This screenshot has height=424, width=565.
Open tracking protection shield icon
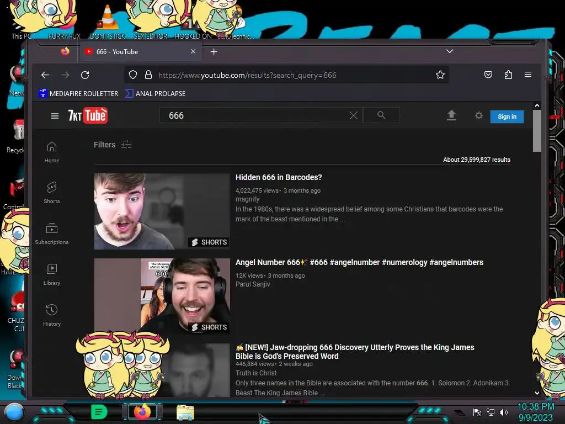coord(133,75)
